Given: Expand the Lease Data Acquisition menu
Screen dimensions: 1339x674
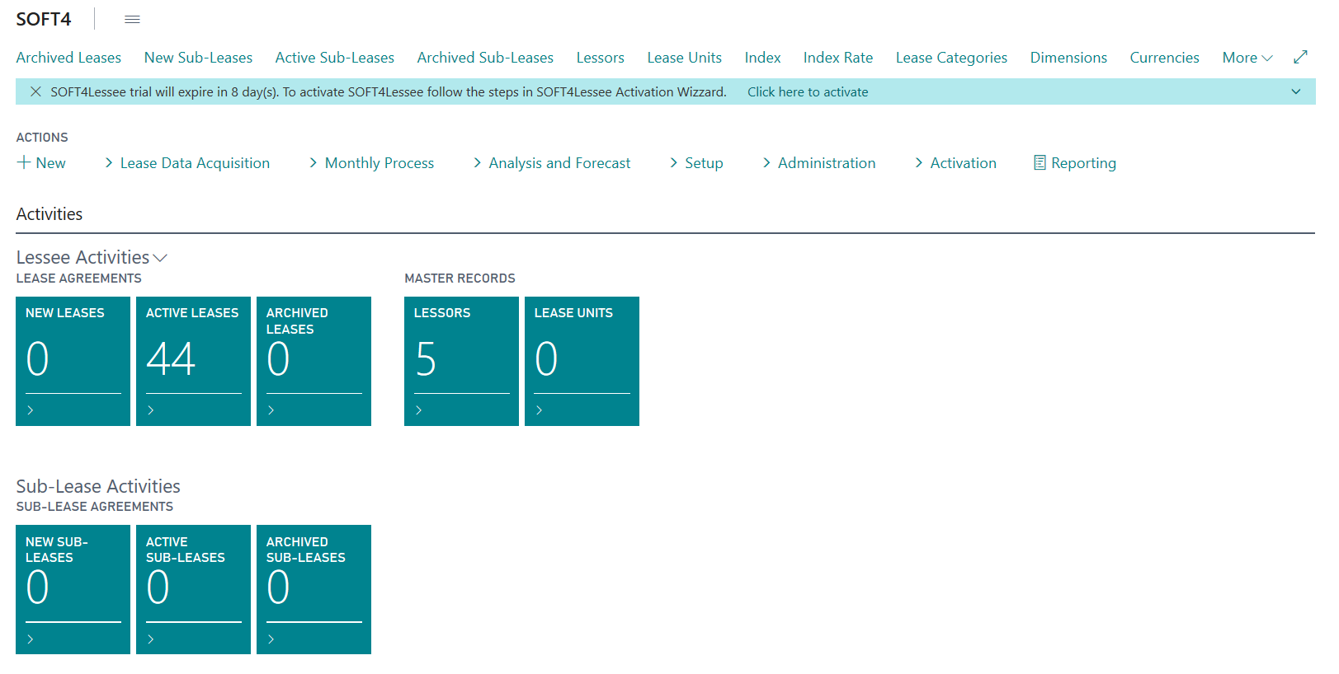Looking at the screenshot, I should point(187,163).
